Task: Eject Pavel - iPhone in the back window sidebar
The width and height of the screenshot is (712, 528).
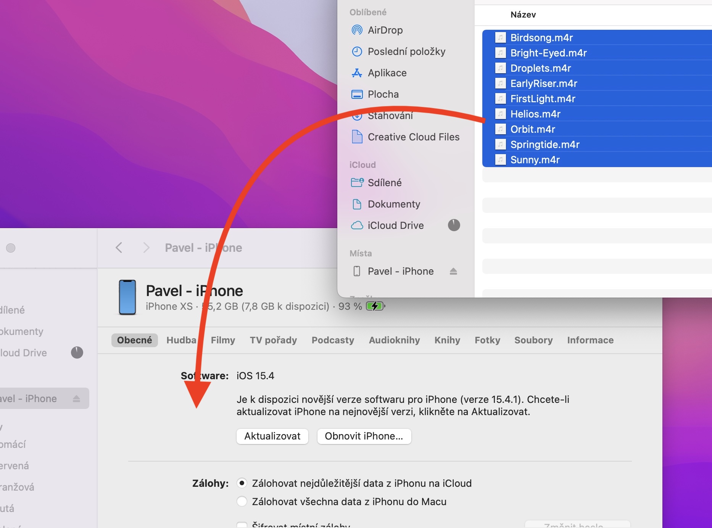Action: pyautogui.click(x=76, y=399)
